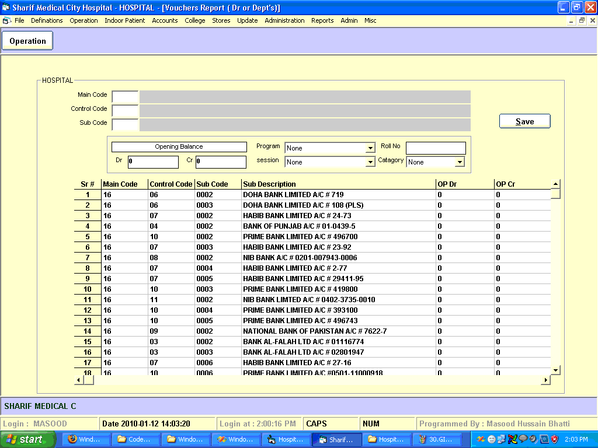Select row BANK OF PUNJAB A/C # 01-0439-5

point(312,226)
